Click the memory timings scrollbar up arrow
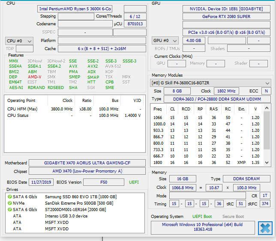Viewport: 276px width, 241px height. coord(267,108)
